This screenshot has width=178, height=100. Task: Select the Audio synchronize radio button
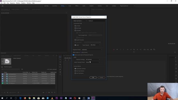pos(75,45)
